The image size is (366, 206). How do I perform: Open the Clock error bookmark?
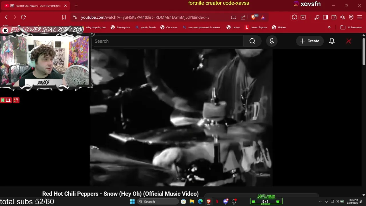pyautogui.click(x=169, y=27)
